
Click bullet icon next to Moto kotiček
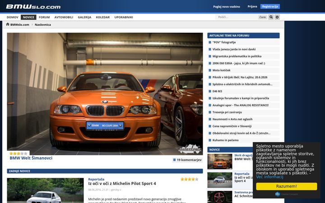click(210, 70)
